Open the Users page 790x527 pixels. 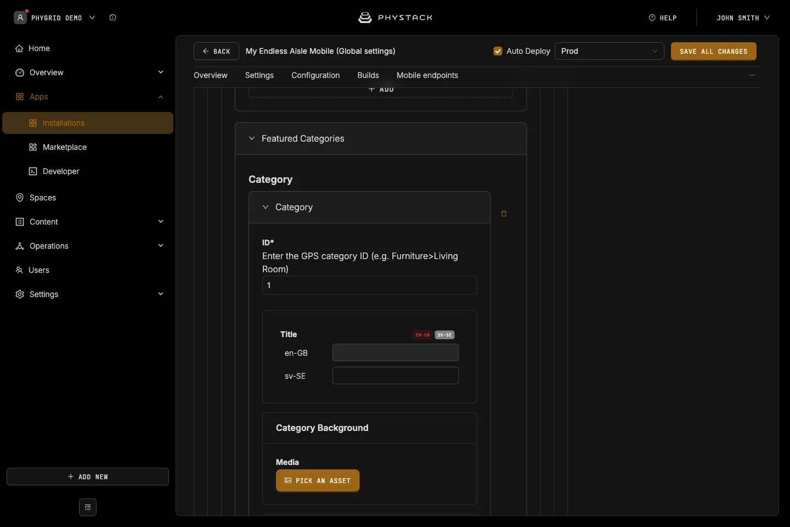[88, 270]
